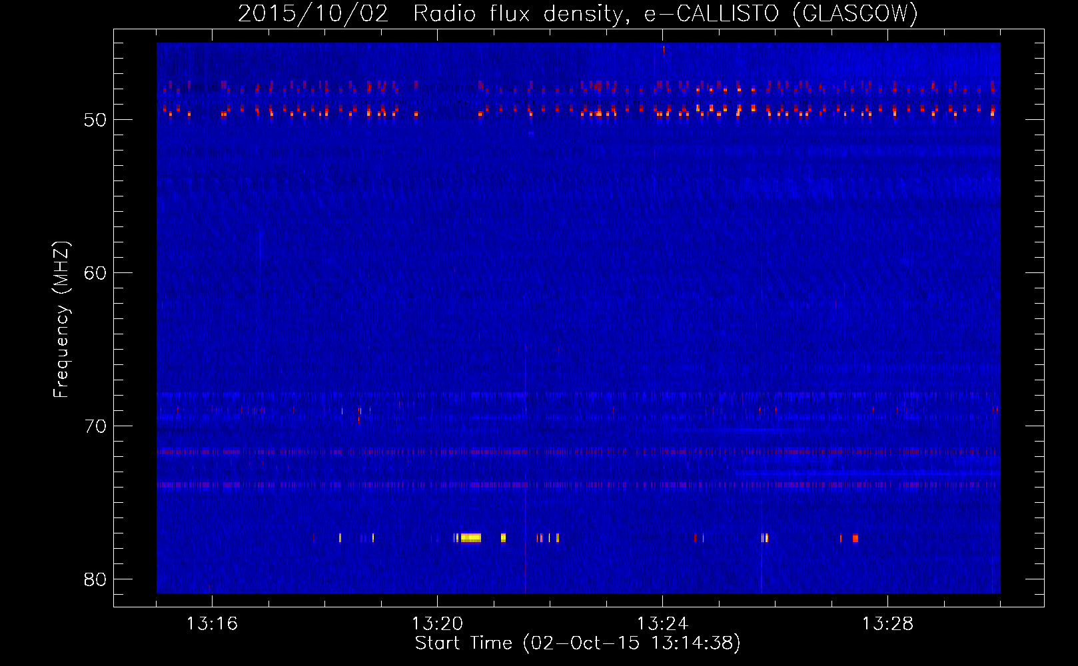The height and width of the screenshot is (666, 1078).
Task: Click the 50 frequency tick label
Action: tap(95, 120)
